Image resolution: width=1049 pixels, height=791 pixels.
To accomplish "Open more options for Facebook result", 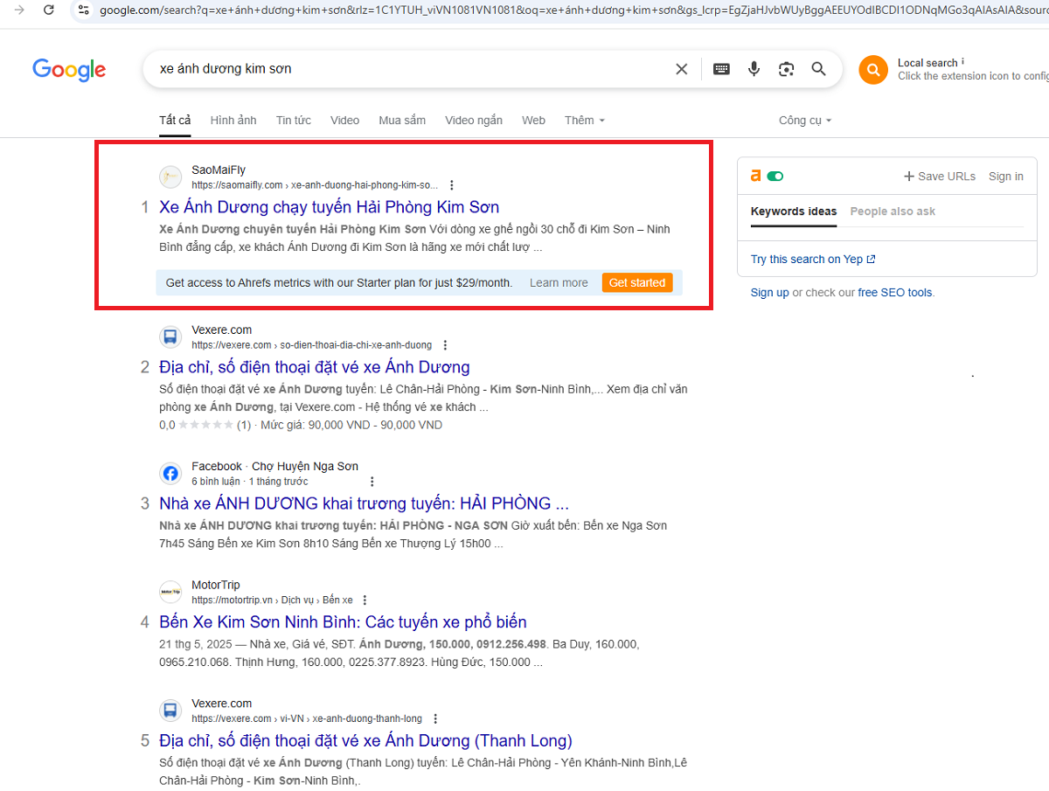I will point(372,482).
